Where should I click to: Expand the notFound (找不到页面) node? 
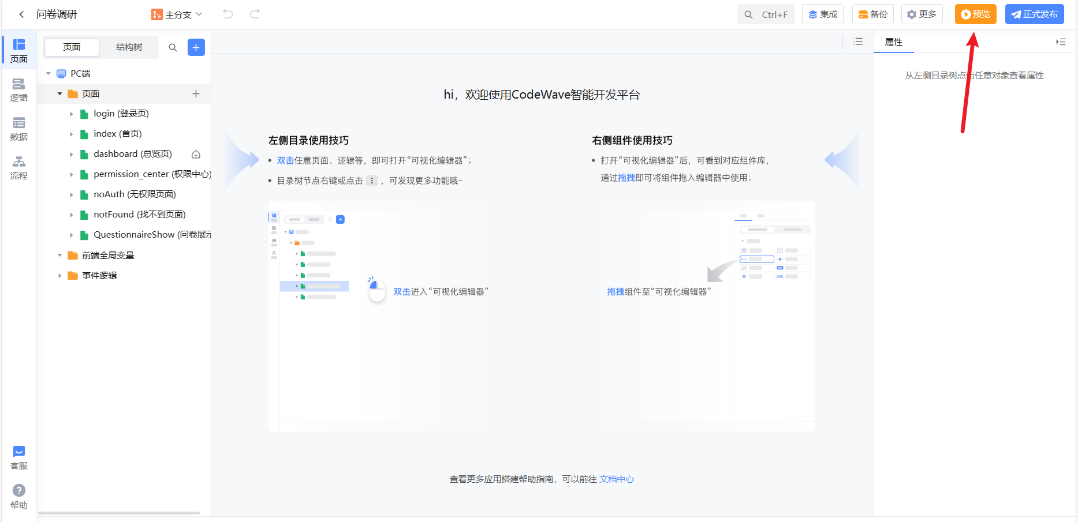[x=72, y=215]
